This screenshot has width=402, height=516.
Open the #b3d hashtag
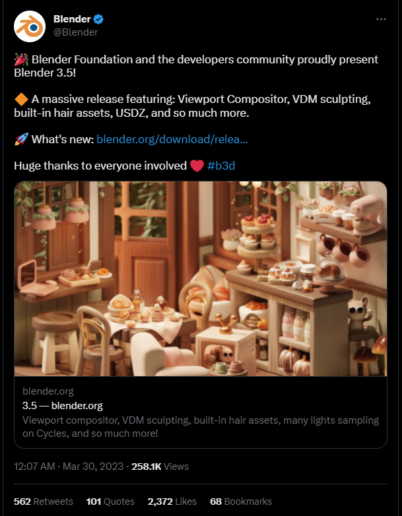(221, 166)
